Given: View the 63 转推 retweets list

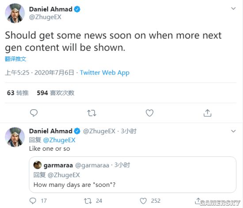Looking at the screenshot, I should (18, 93).
